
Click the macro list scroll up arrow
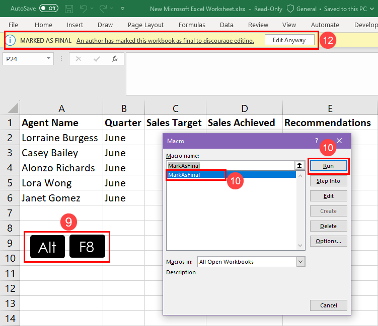pyautogui.click(x=300, y=176)
